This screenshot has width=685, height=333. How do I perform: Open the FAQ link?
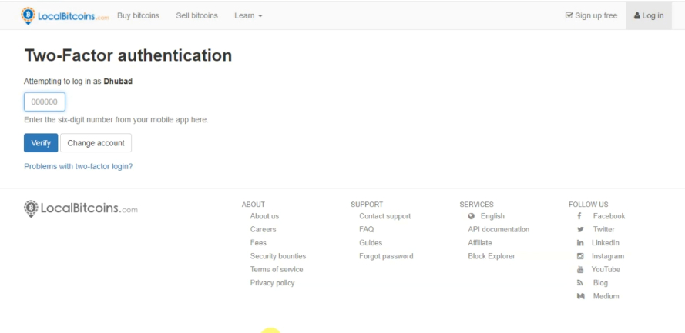pyautogui.click(x=367, y=229)
